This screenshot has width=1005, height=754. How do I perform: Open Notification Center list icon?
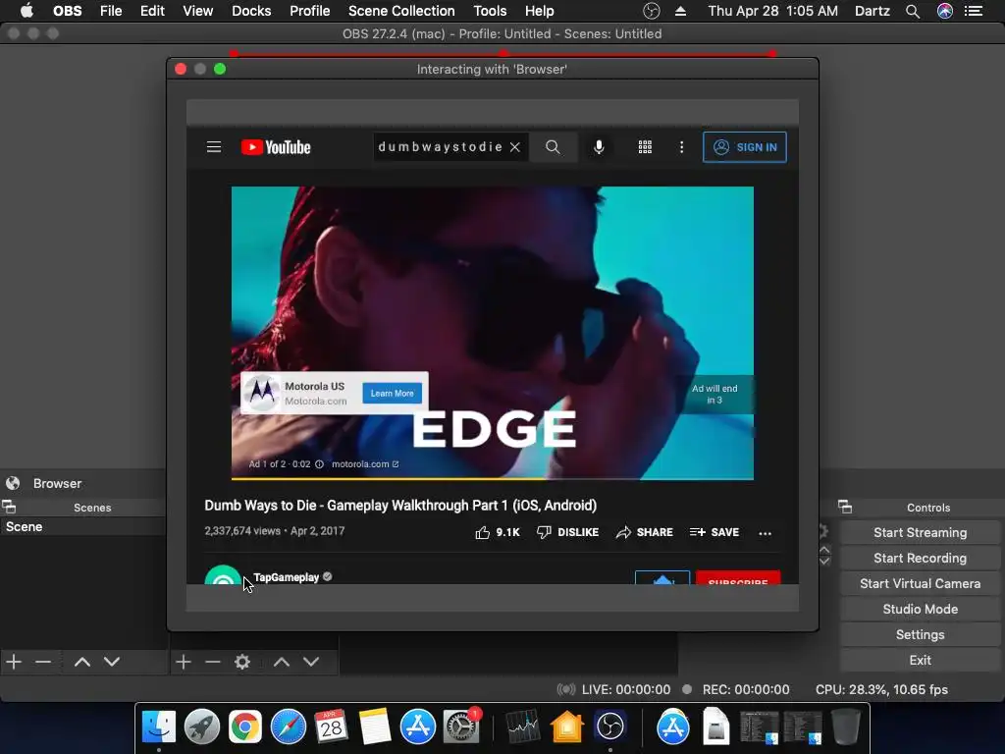click(974, 11)
